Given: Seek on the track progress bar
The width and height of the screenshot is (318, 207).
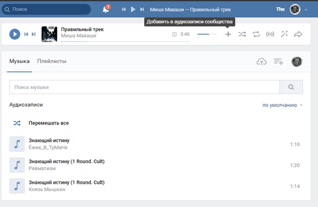Looking at the screenshot, I should 125,42.
